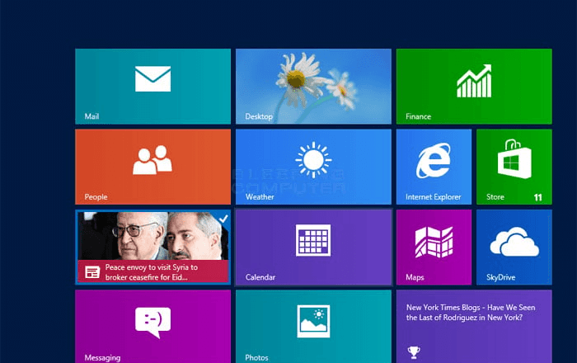Open "New York Times Blogs" sports headline
The image size is (577, 363).
tap(471, 312)
